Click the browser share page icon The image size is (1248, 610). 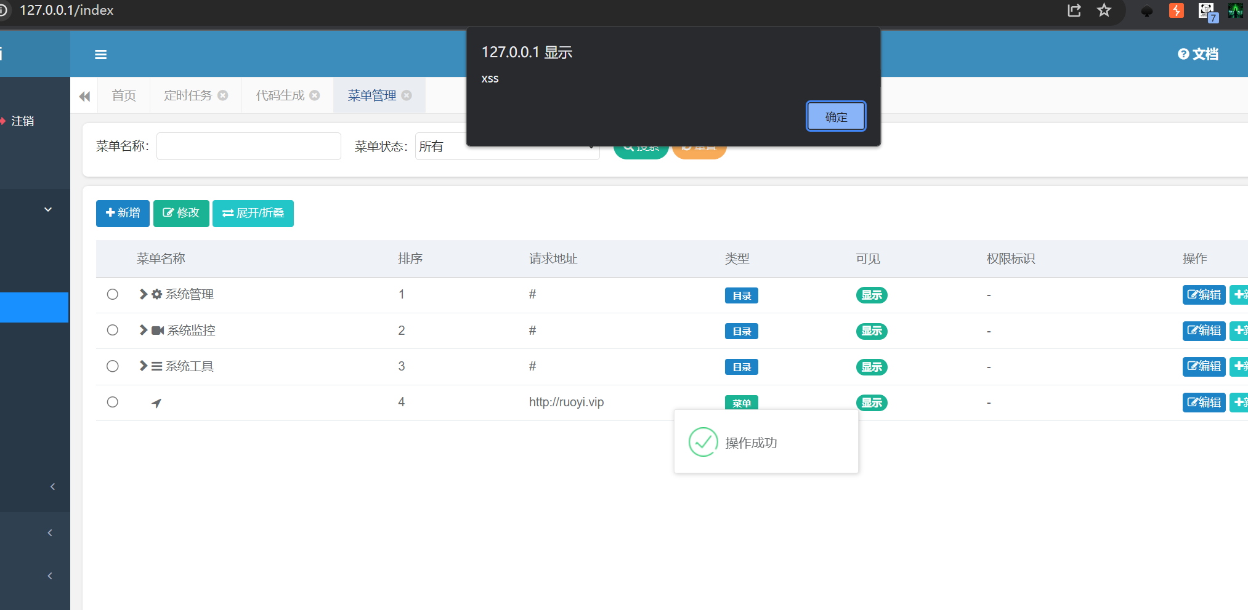pyautogui.click(x=1074, y=10)
